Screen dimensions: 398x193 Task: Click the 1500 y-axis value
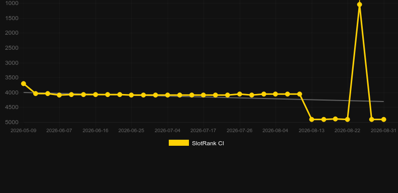[12, 18]
